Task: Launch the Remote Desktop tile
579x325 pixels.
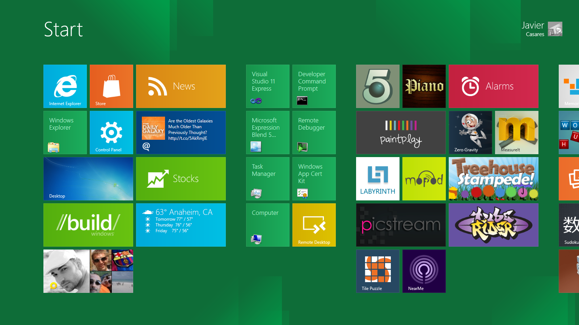Action: pos(314,225)
